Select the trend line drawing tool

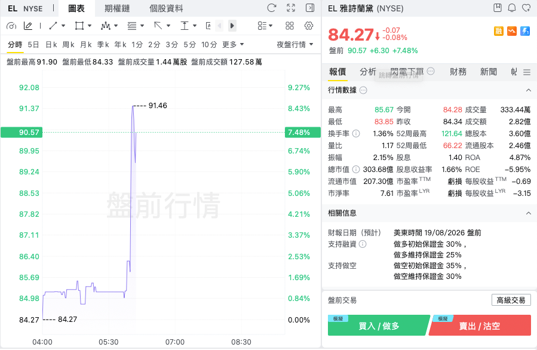tap(53, 26)
